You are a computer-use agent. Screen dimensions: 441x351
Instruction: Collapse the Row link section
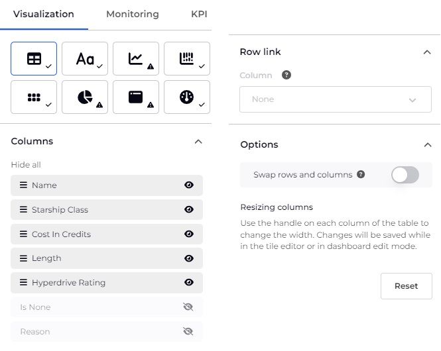[x=427, y=52]
